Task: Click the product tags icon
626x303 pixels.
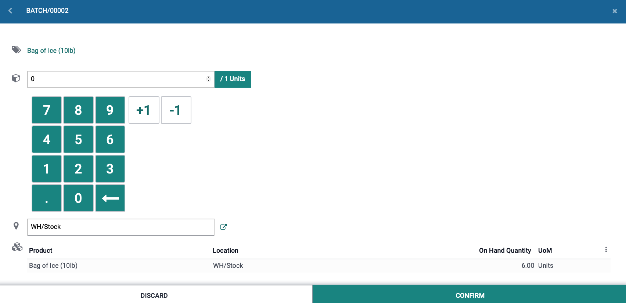Action: click(16, 50)
